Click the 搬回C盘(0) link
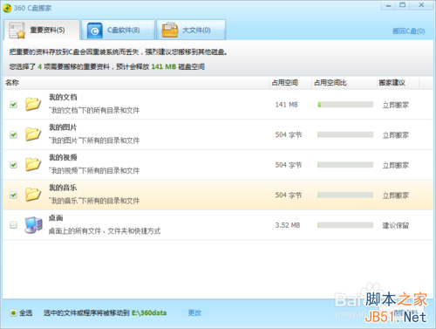The image size is (436, 329). pyautogui.click(x=408, y=31)
